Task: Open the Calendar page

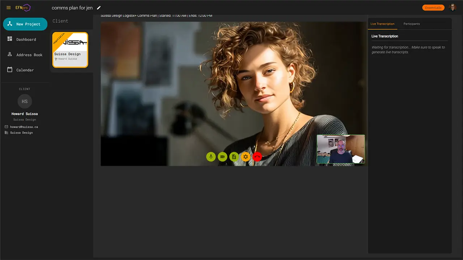Action: 25,70
